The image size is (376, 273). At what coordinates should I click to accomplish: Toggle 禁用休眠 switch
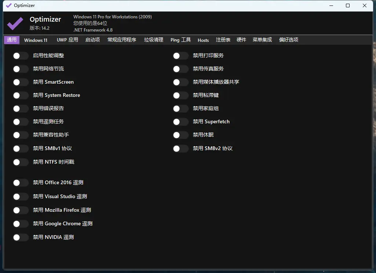(x=181, y=135)
